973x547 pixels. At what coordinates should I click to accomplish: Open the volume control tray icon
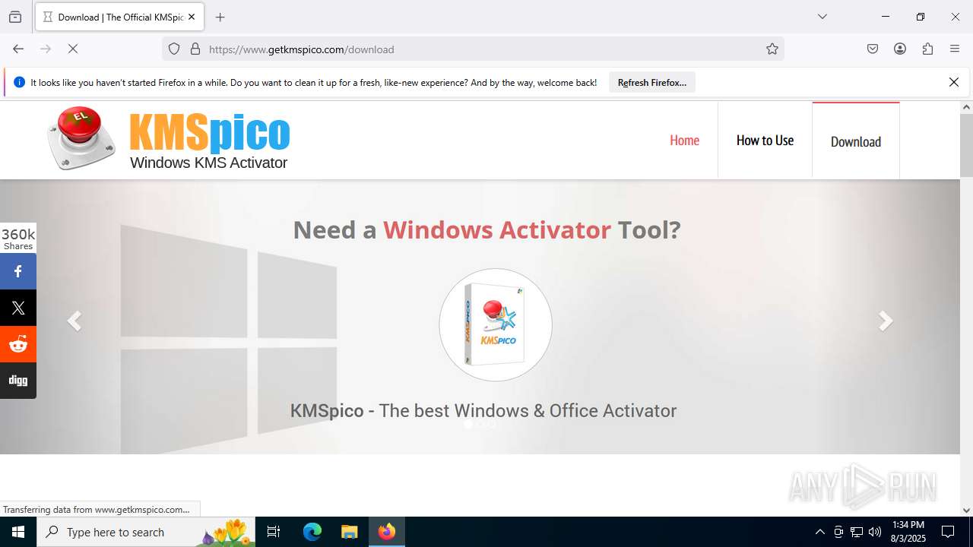click(875, 532)
